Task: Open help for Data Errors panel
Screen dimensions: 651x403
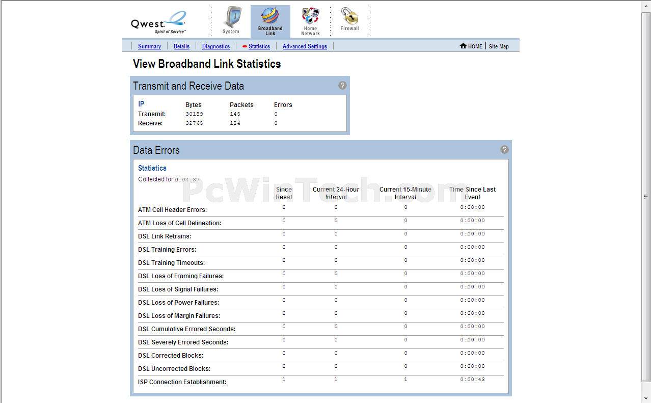Action: click(504, 149)
